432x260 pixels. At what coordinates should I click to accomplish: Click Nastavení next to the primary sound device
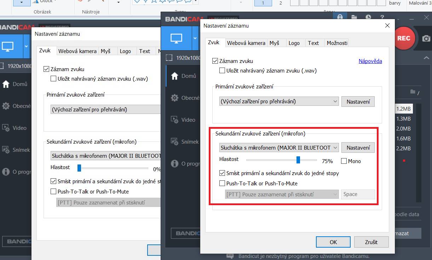358,102
